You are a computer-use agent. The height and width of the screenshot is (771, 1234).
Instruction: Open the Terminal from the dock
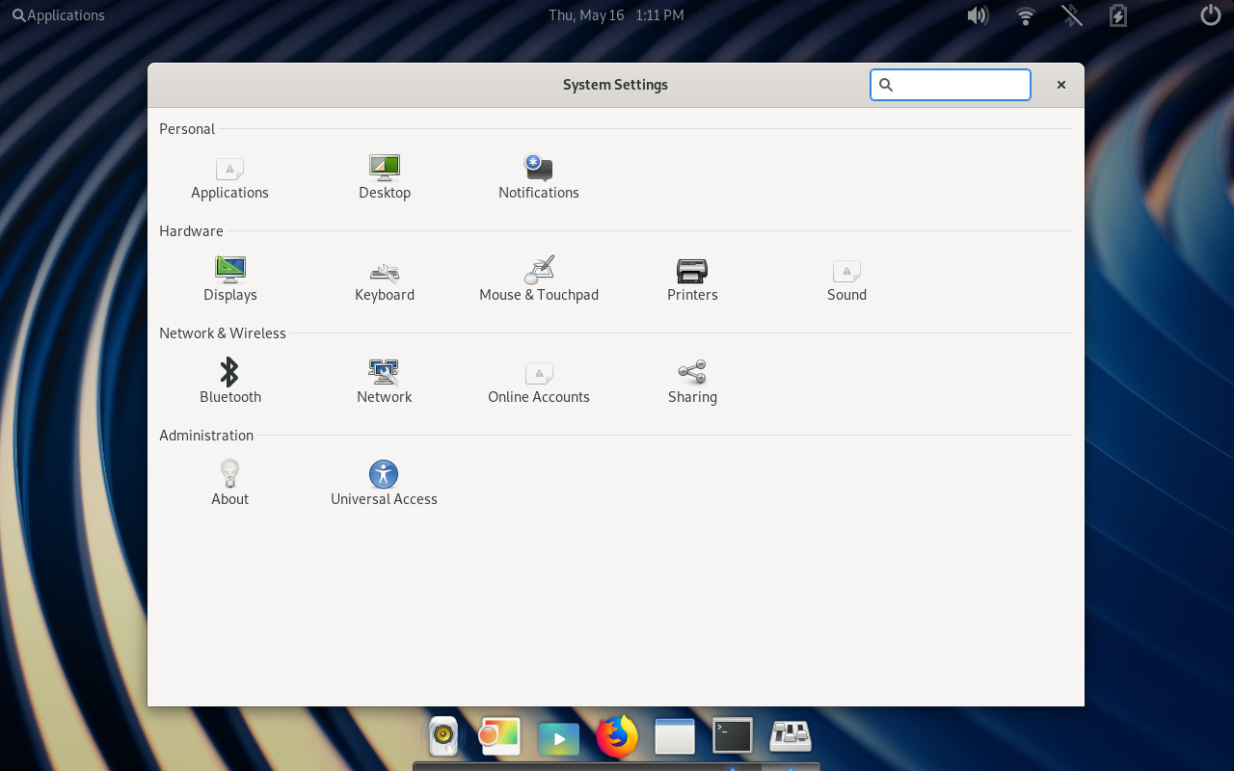click(x=733, y=737)
